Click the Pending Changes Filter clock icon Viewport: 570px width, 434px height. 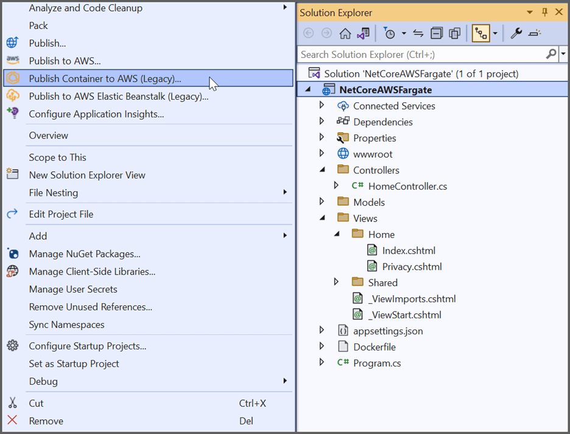click(x=390, y=33)
